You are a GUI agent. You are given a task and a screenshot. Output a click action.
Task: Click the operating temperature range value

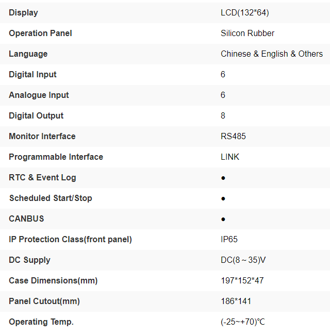point(243,322)
